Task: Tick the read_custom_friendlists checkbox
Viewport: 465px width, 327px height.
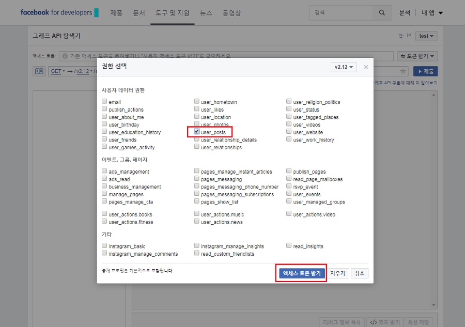Action: tap(197, 253)
